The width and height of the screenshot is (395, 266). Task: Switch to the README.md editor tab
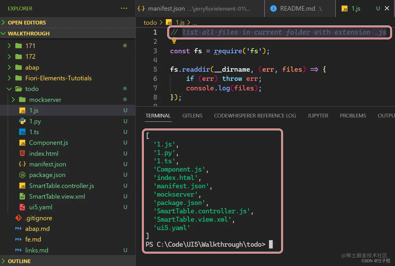(x=300, y=9)
